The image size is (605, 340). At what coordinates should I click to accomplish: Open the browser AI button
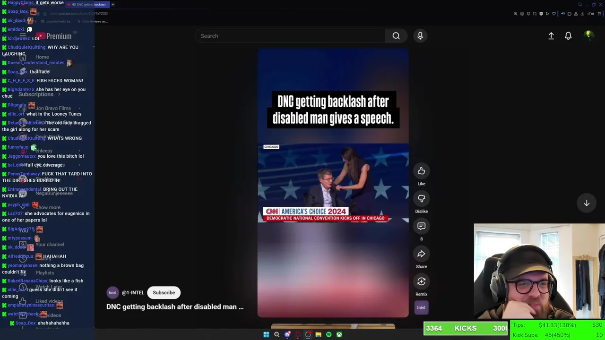tap(591, 14)
